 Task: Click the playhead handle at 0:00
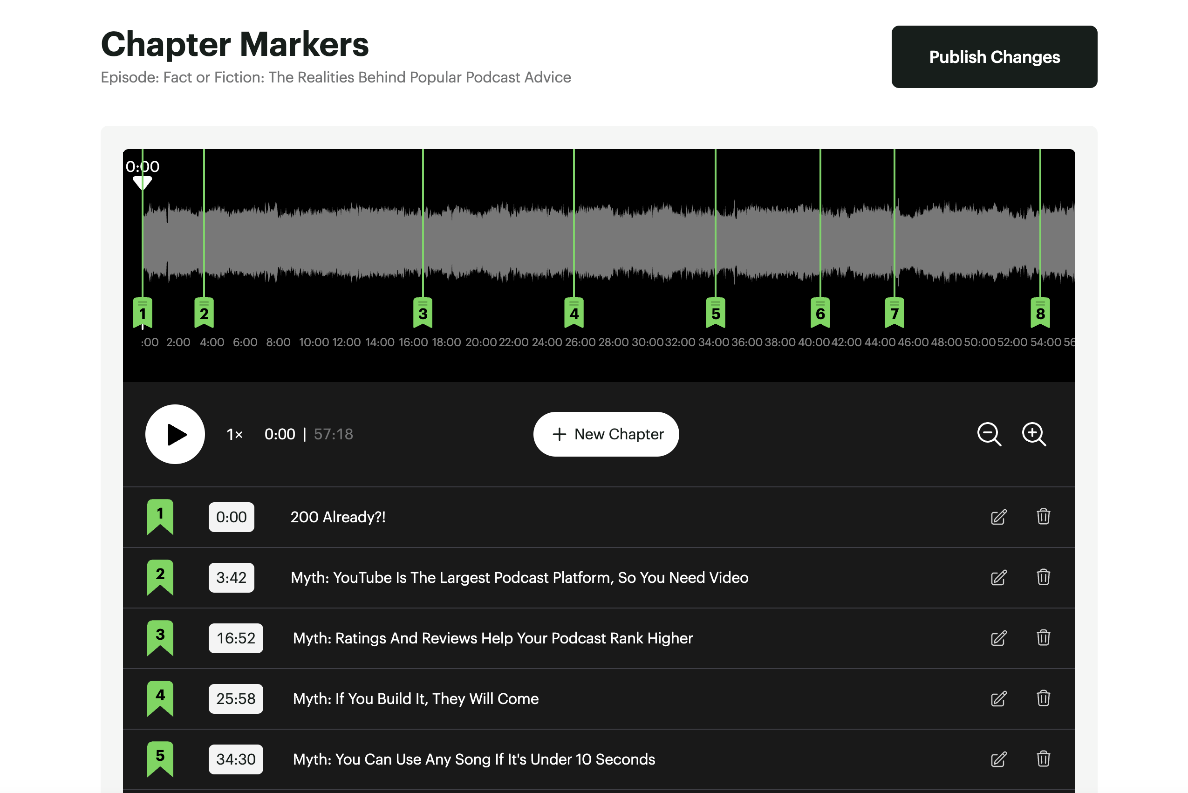(x=143, y=182)
